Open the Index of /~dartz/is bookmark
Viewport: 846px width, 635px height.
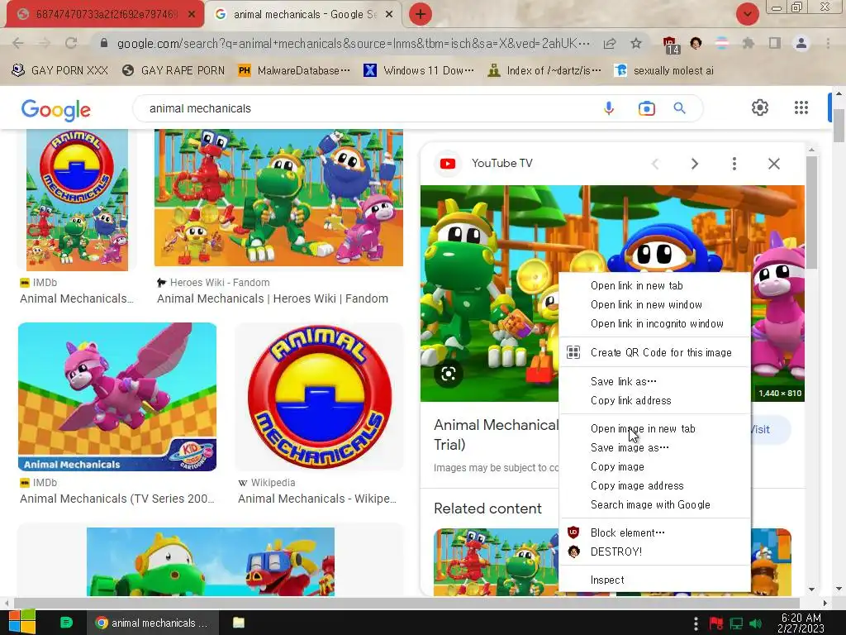pyautogui.click(x=544, y=70)
